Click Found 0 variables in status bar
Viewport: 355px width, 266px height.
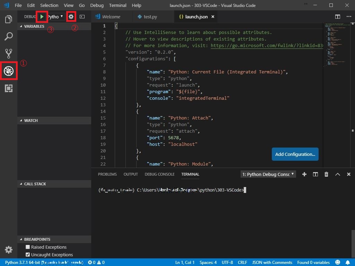[313, 263]
